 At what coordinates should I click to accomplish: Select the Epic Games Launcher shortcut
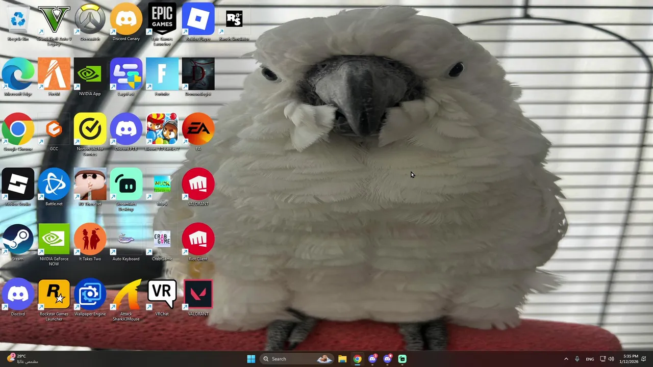(x=162, y=24)
